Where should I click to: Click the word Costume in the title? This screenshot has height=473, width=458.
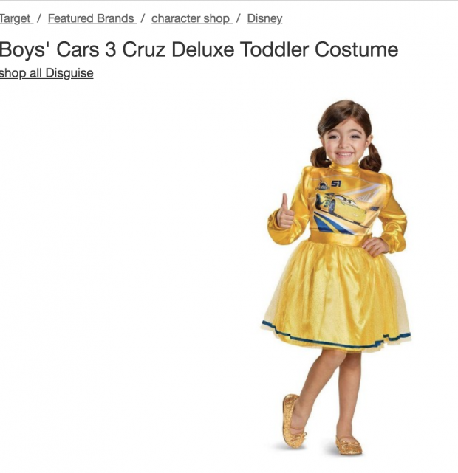pyautogui.click(x=357, y=49)
